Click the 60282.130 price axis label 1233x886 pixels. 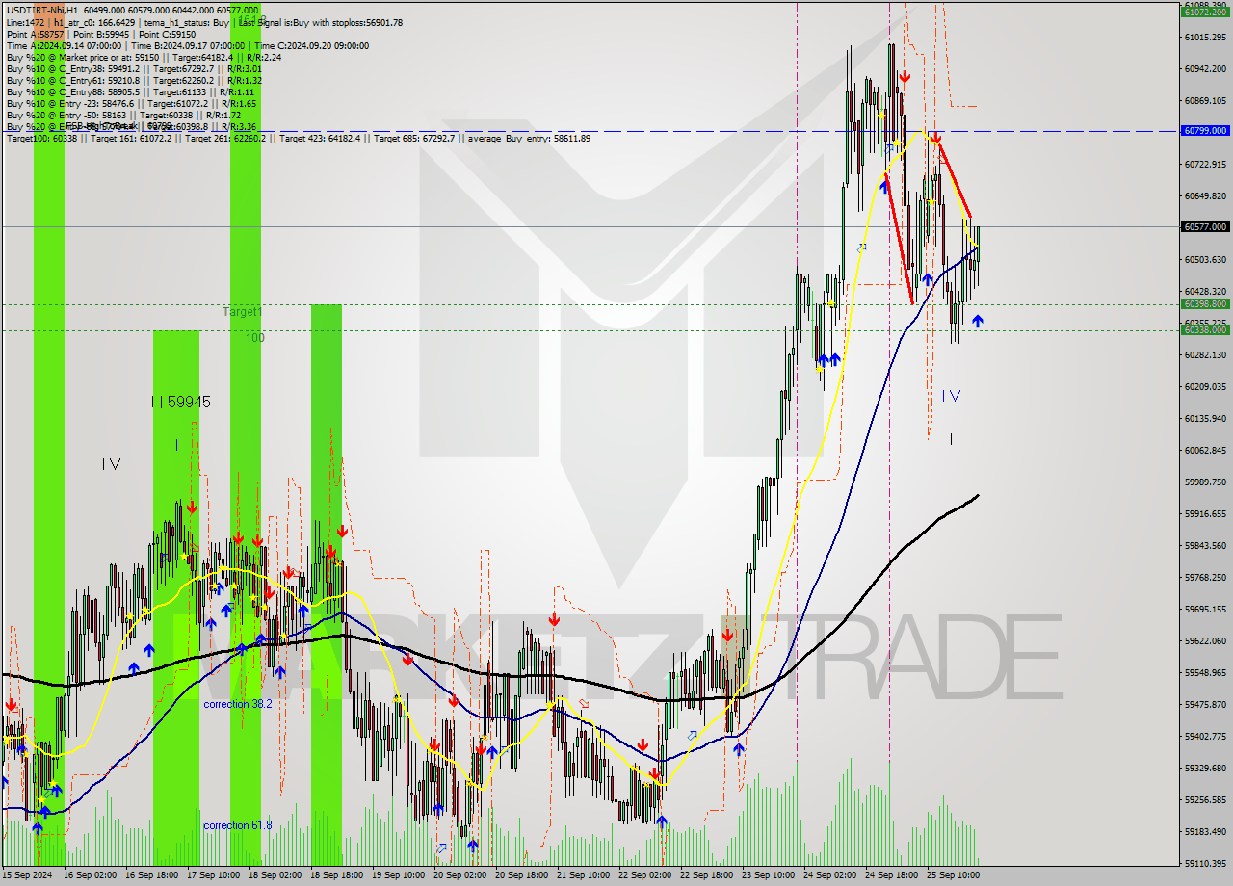click(x=1206, y=355)
